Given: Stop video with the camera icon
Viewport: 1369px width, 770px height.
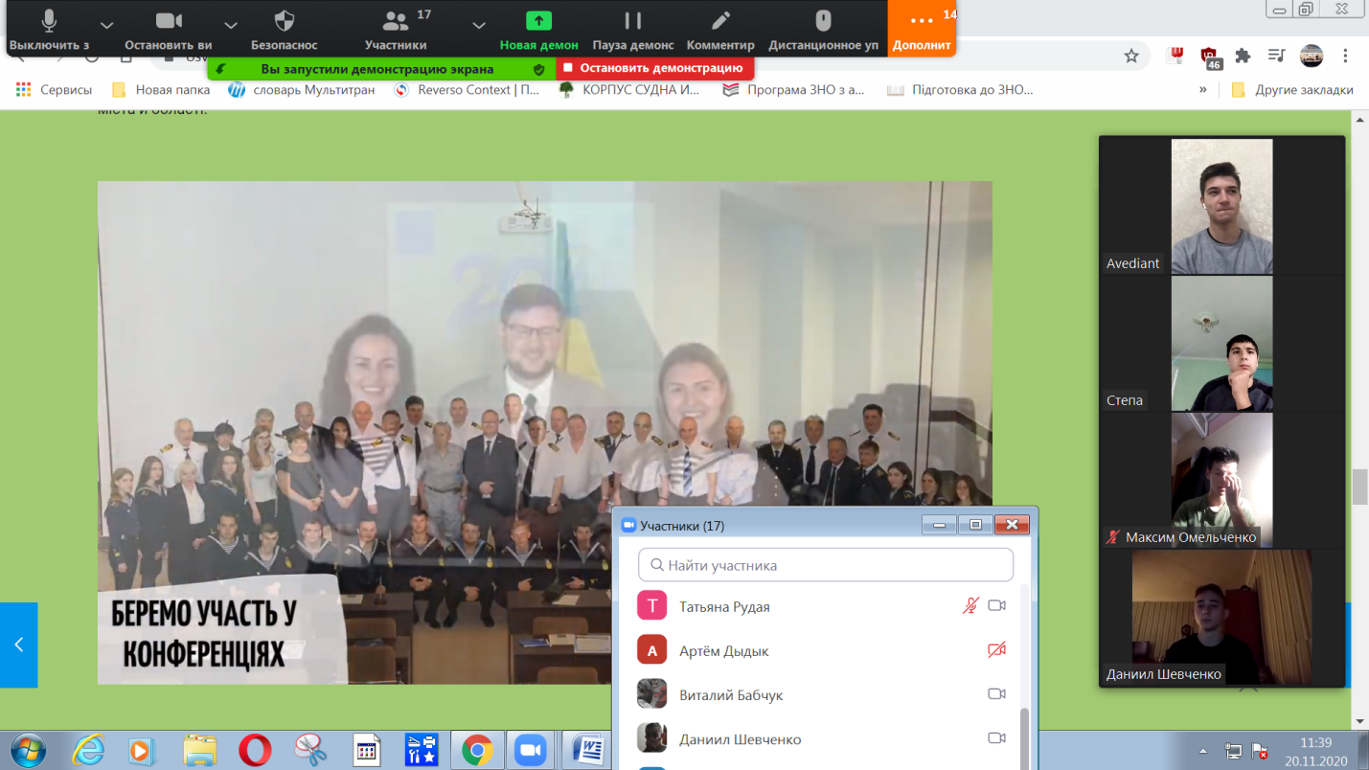Looking at the screenshot, I should coord(169,29).
